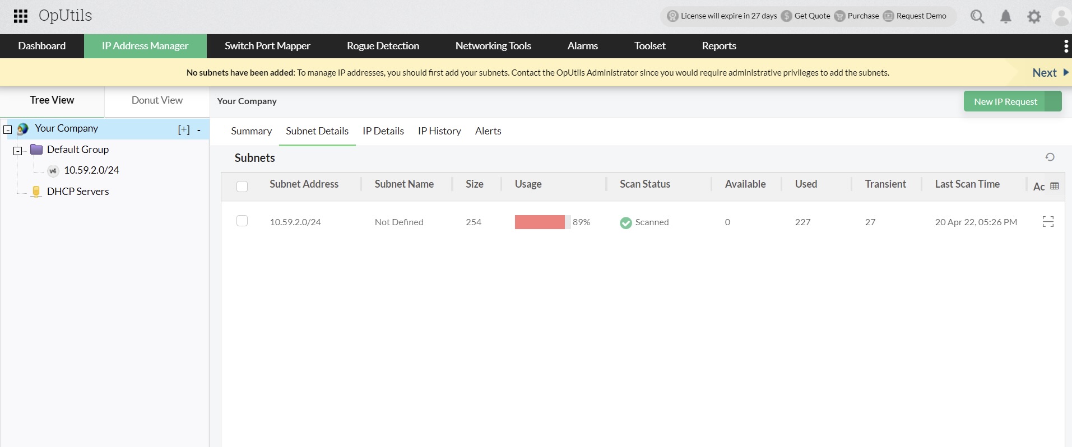Collapse the Default Group folder
1072x447 pixels.
[x=18, y=151]
